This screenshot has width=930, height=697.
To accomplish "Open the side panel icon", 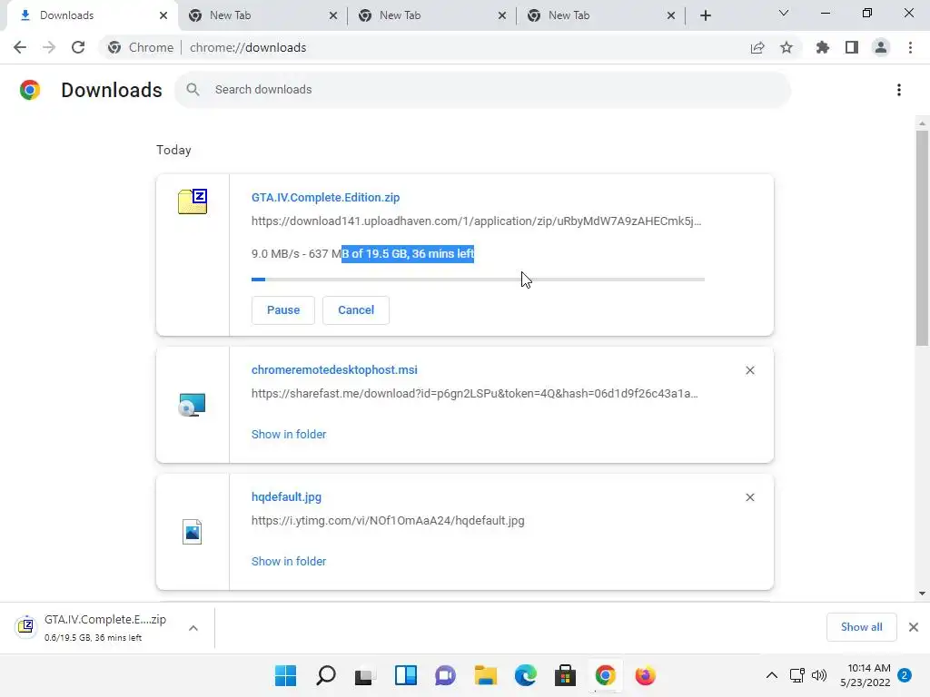I will [x=852, y=47].
